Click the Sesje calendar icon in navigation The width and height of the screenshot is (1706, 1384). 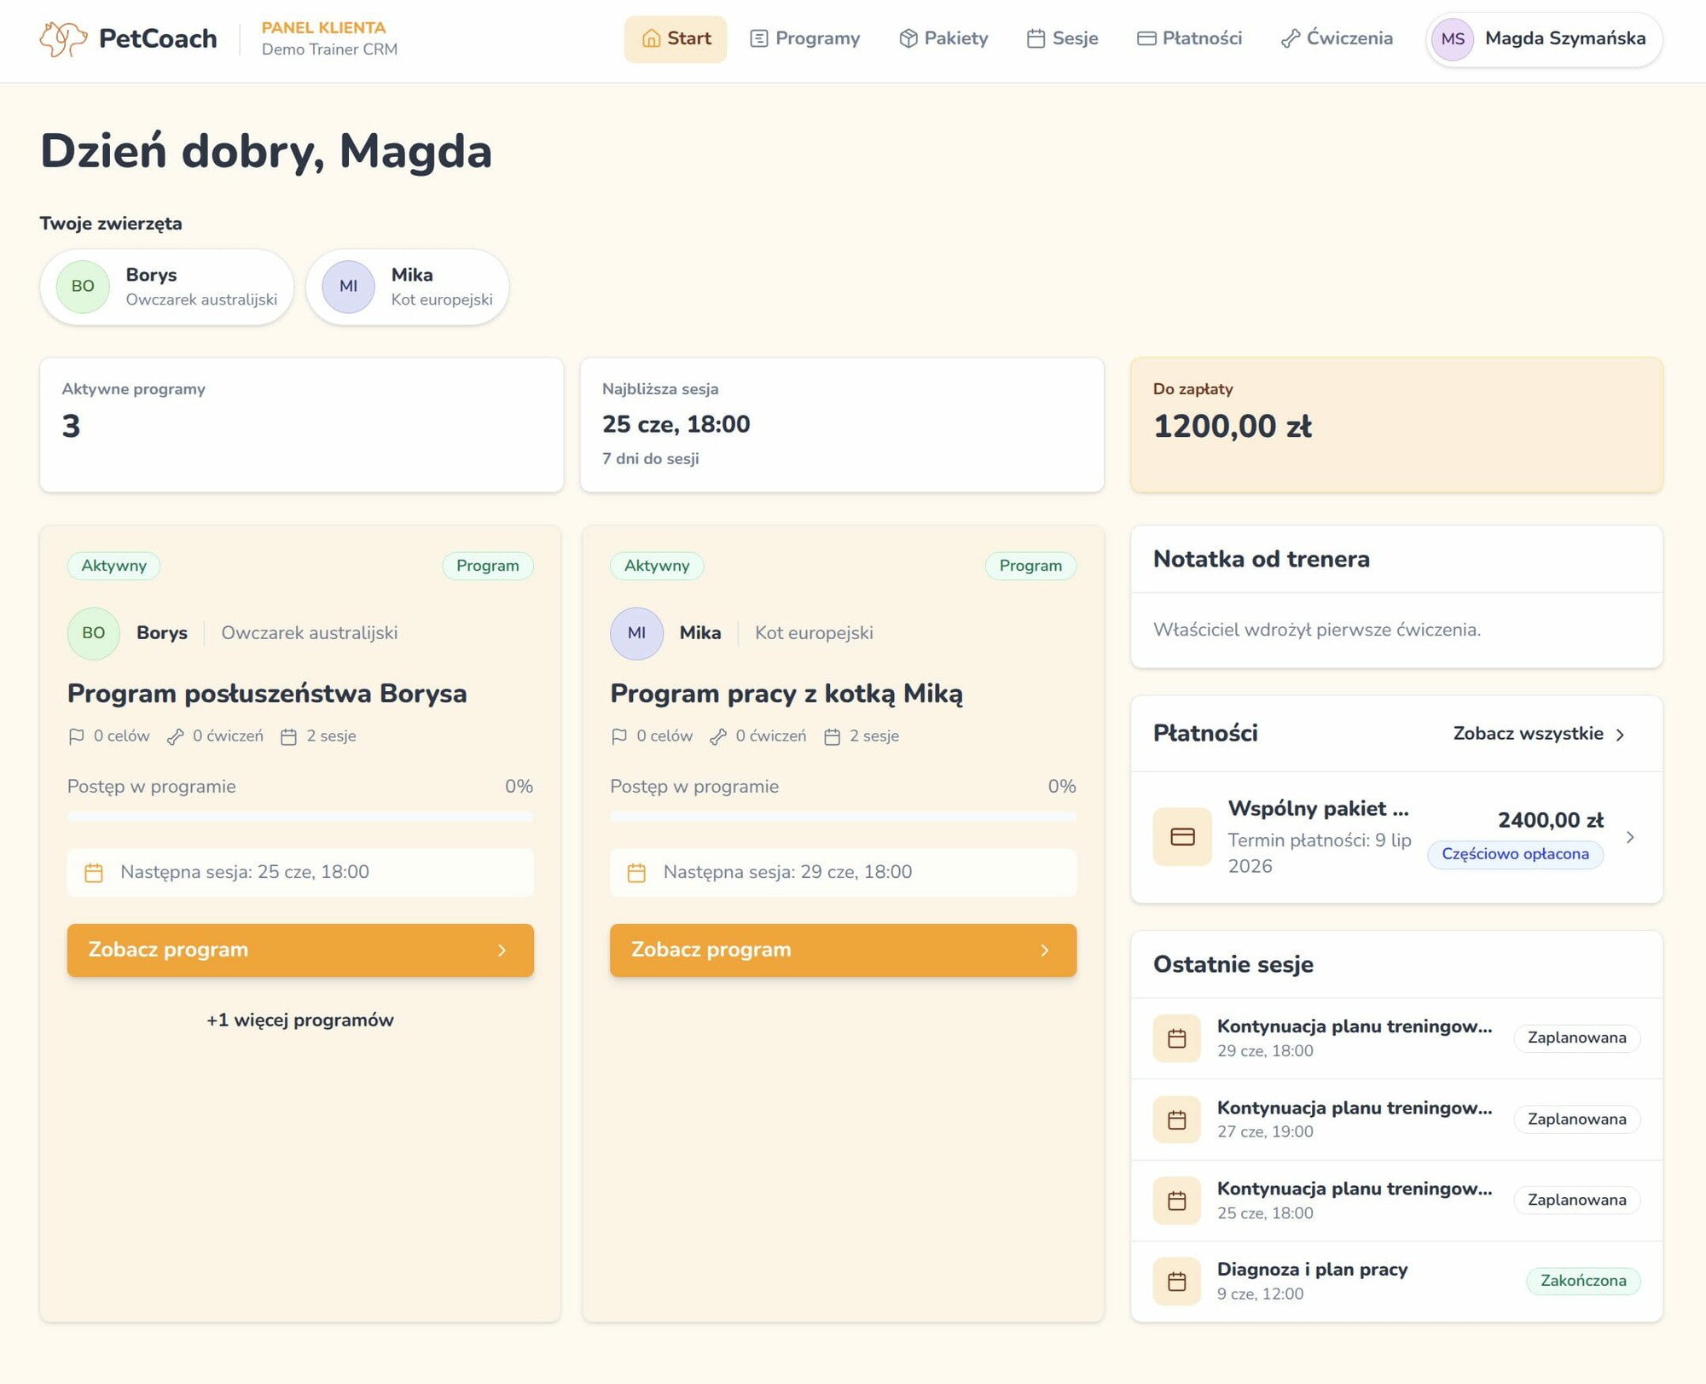coord(1036,38)
